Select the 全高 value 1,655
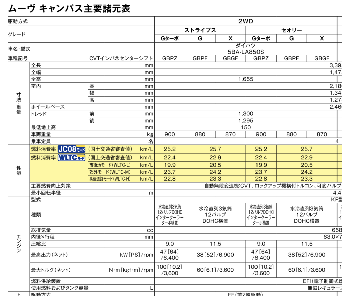 coord(245,79)
